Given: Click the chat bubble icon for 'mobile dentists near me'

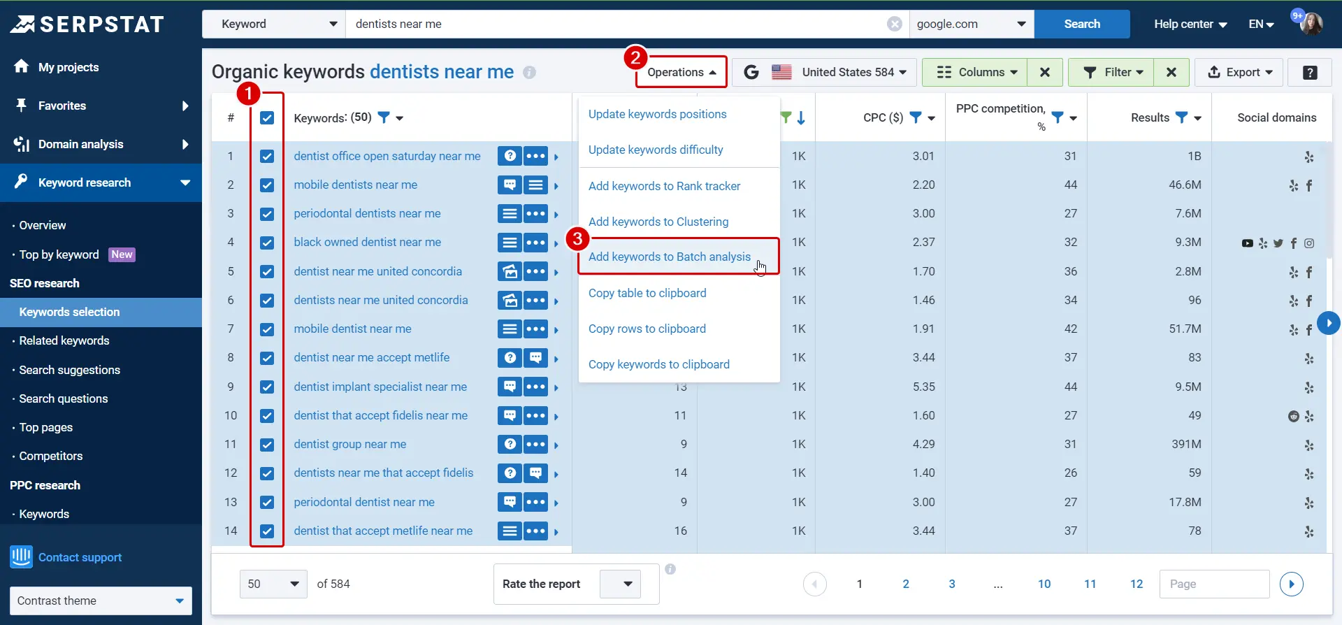Looking at the screenshot, I should pyautogui.click(x=510, y=185).
